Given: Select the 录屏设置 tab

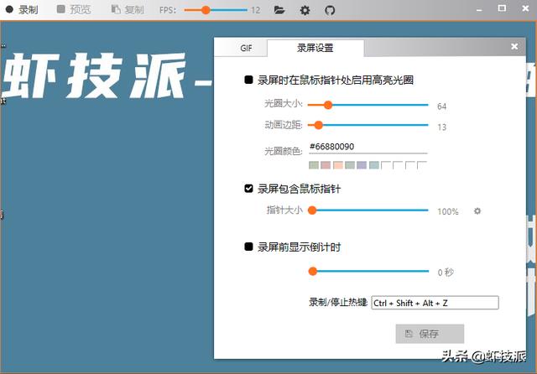Looking at the screenshot, I should coord(315,48).
